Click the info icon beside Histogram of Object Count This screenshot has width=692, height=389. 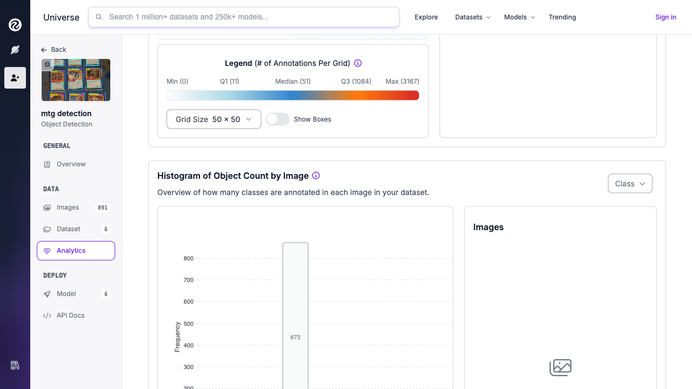pos(316,176)
